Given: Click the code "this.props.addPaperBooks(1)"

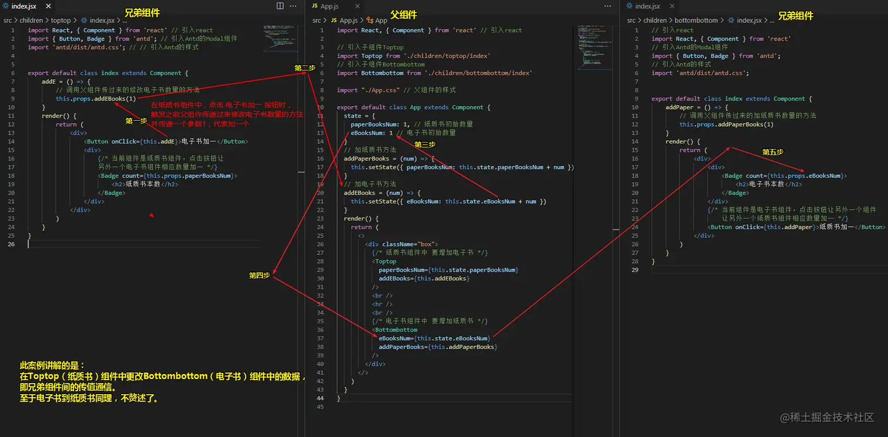Looking at the screenshot, I should [726, 124].
